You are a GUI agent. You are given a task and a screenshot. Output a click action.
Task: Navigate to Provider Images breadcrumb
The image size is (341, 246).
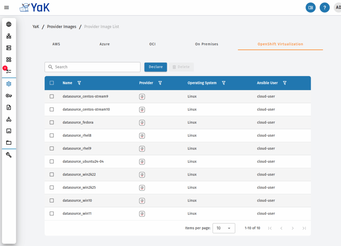[62, 27]
